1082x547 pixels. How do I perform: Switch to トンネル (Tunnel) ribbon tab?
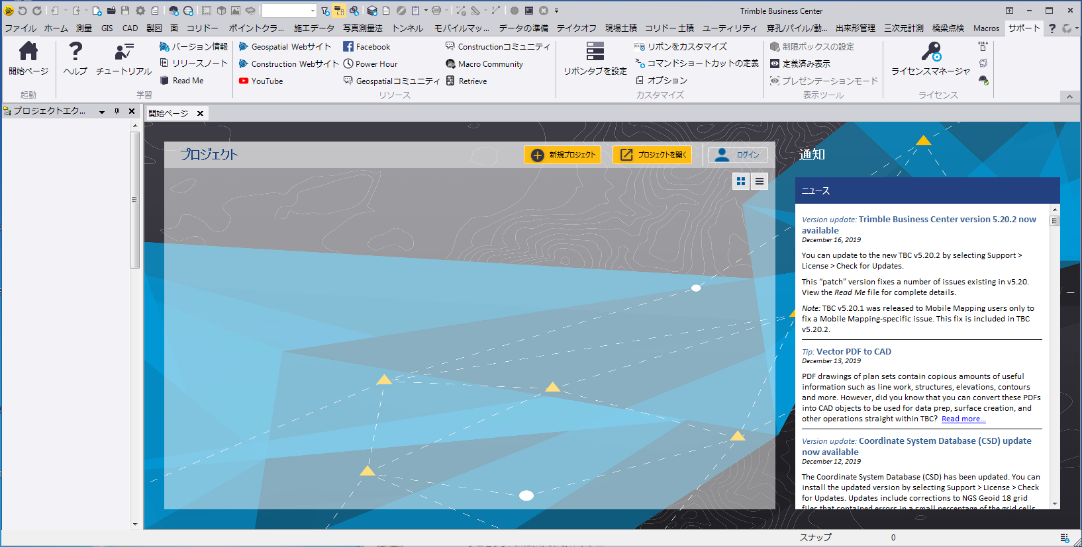click(x=407, y=28)
